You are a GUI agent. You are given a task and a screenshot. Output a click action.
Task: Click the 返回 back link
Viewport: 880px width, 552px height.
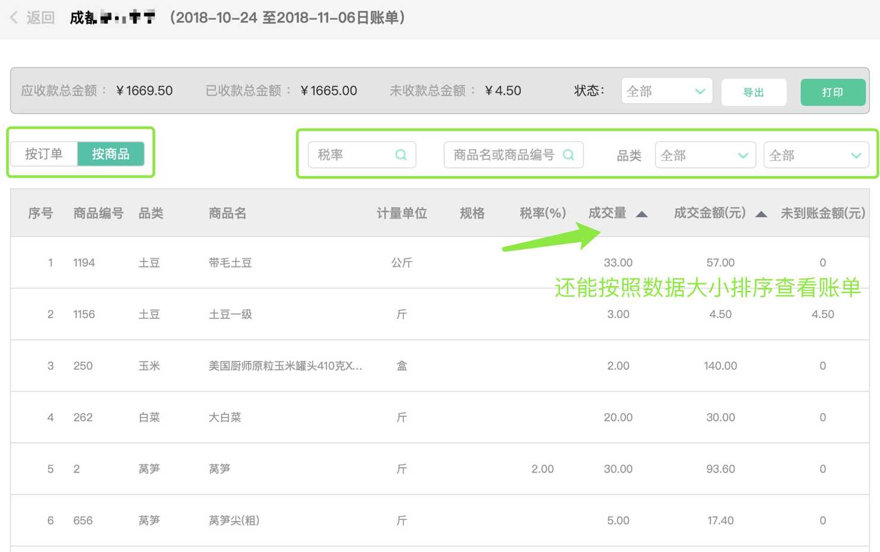(x=40, y=18)
